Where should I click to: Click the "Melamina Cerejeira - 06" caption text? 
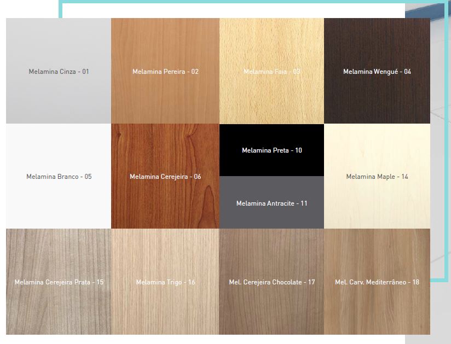(x=165, y=177)
